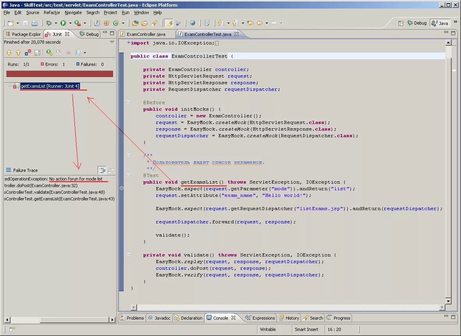Click the New Java Project icon

click(97, 23)
